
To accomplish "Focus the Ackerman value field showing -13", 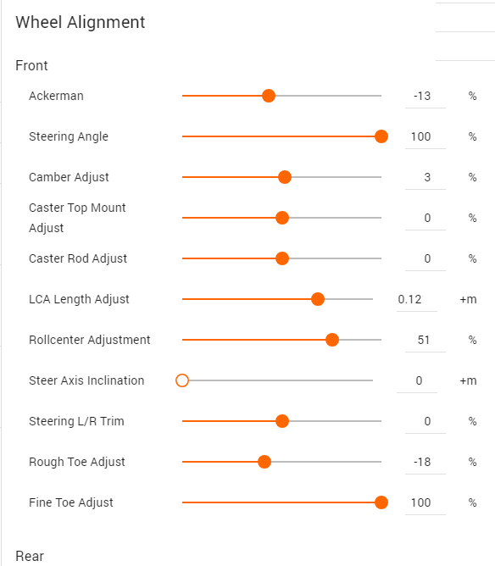I will pyautogui.click(x=425, y=96).
